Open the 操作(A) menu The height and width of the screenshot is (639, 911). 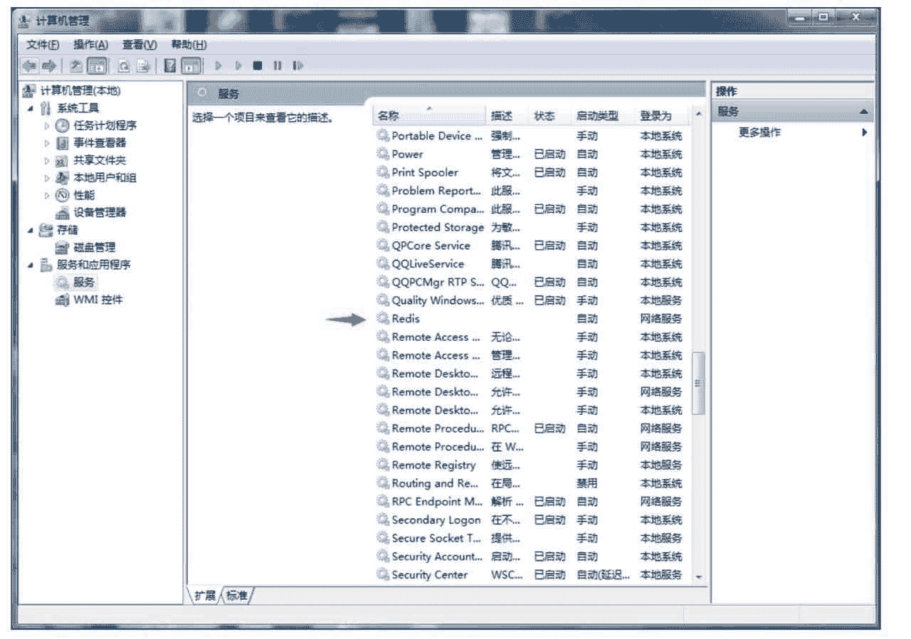point(90,45)
